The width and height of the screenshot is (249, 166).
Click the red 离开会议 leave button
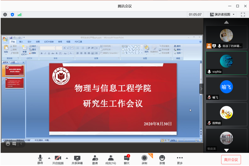231,160
